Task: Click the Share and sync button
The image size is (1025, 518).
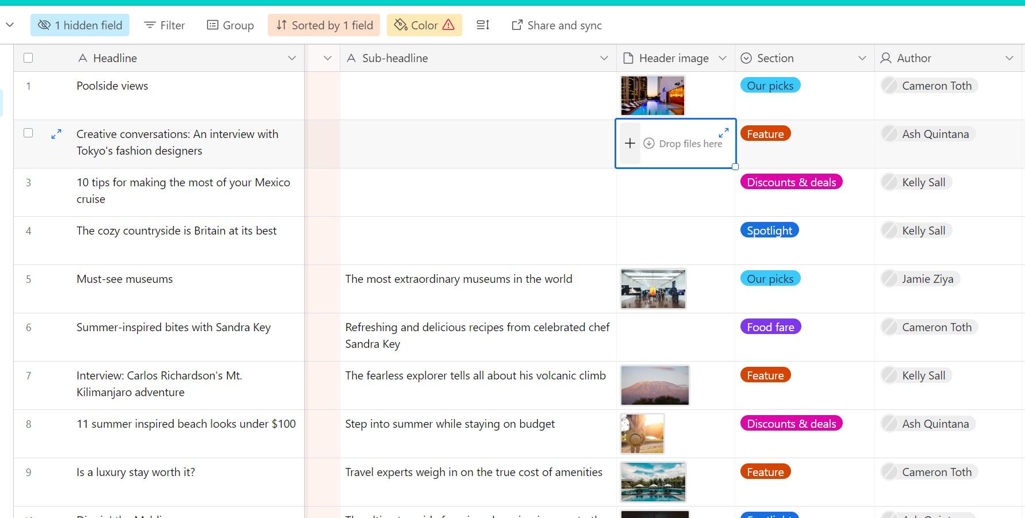Action: (555, 25)
